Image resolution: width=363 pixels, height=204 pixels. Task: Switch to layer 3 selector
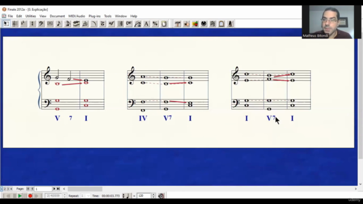pos(7,189)
